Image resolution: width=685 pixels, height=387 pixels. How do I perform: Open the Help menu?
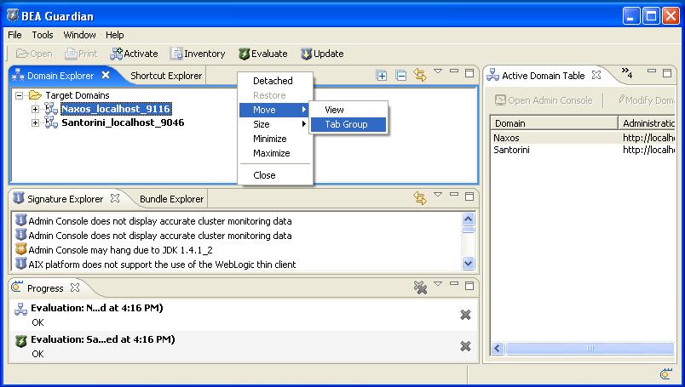(x=114, y=35)
